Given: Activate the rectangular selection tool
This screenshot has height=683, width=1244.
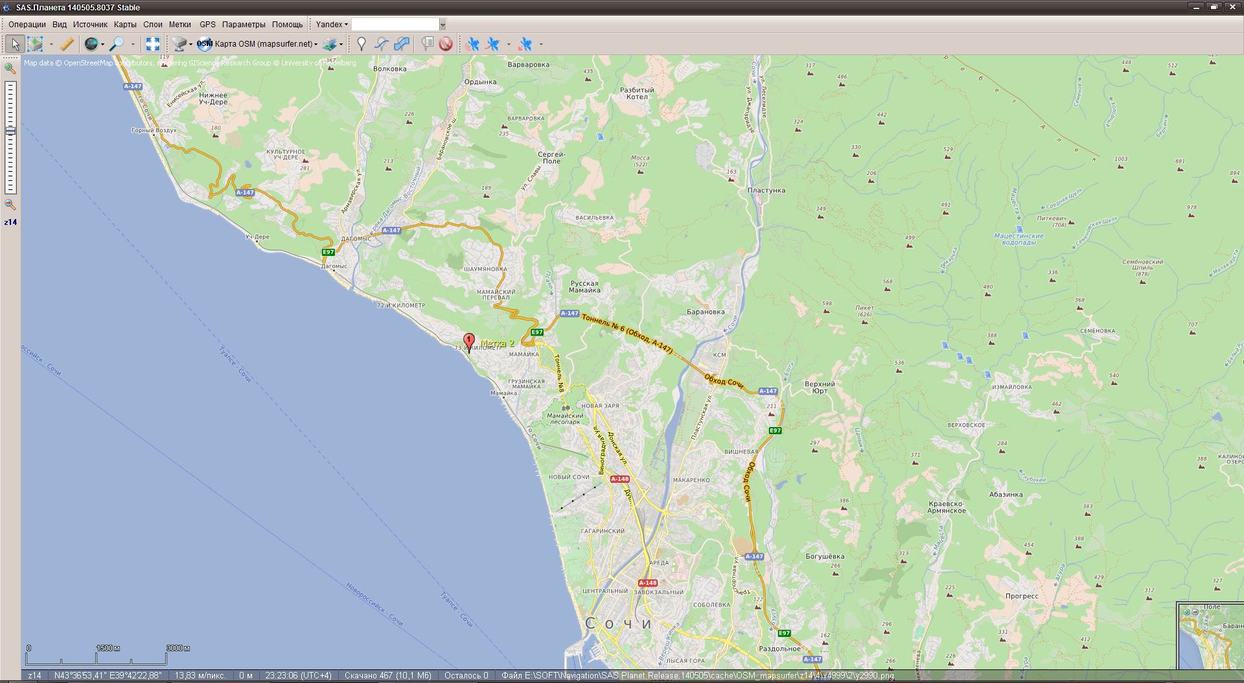Looking at the screenshot, I should [x=35, y=44].
